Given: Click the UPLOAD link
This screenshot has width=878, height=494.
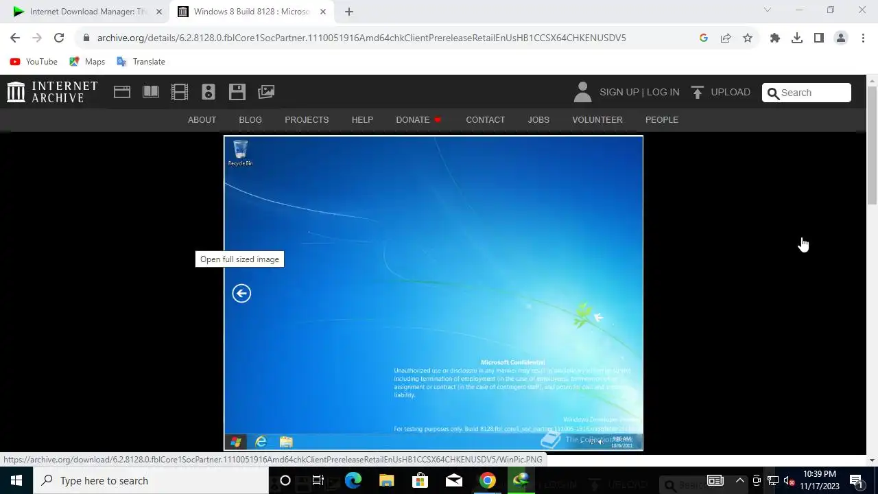Looking at the screenshot, I should coord(730,92).
